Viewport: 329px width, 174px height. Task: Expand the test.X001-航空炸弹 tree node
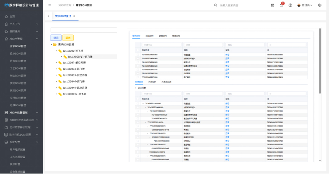56,63
